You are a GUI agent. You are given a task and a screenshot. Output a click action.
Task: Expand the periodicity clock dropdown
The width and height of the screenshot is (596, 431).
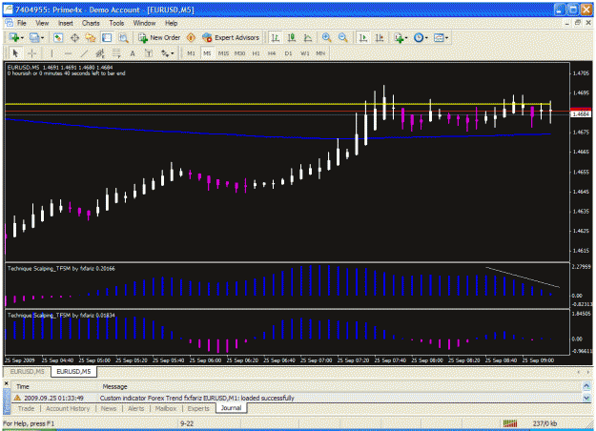click(426, 37)
